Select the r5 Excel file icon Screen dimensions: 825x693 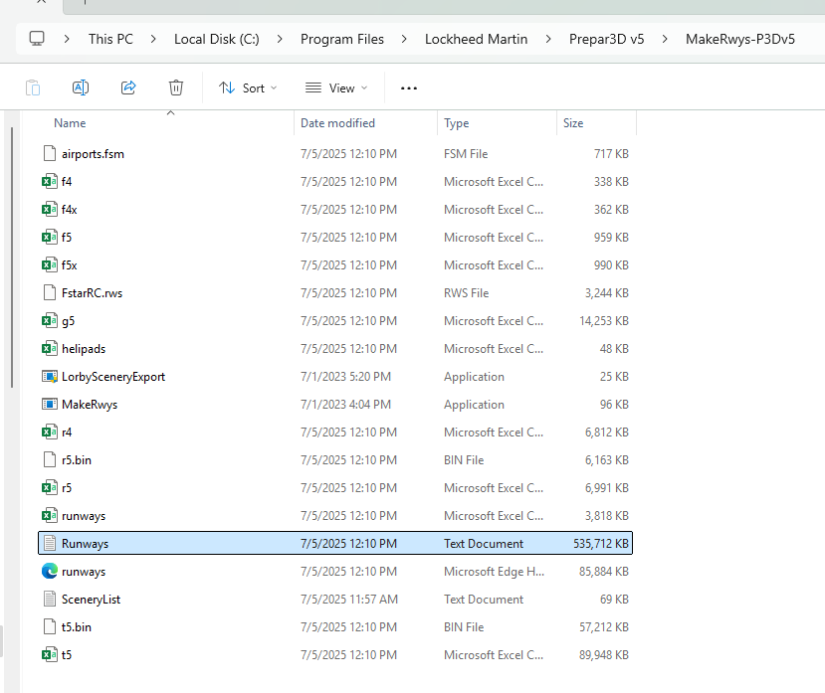click(x=50, y=488)
